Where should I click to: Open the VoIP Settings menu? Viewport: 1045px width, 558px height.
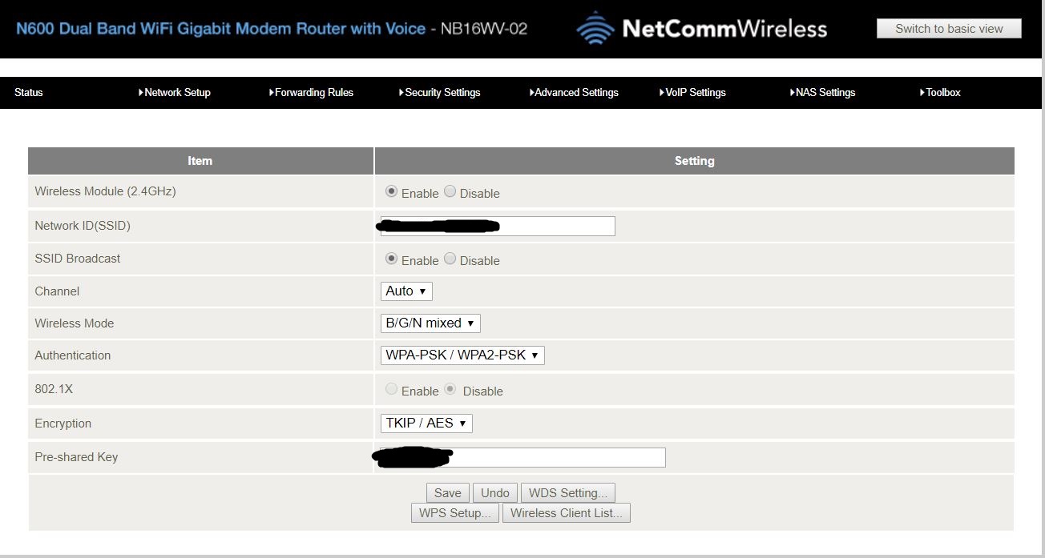pos(692,93)
